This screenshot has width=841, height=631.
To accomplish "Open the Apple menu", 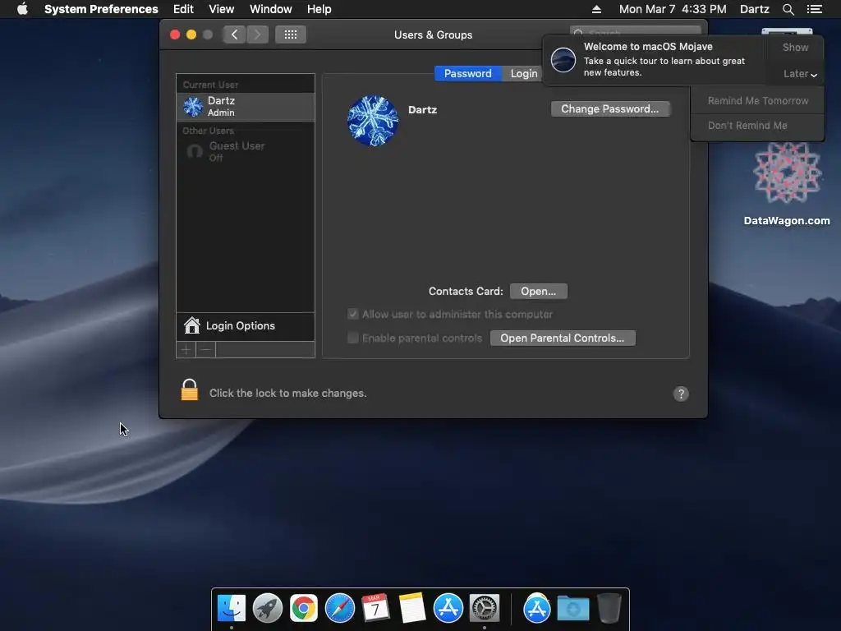I will click(x=22, y=9).
